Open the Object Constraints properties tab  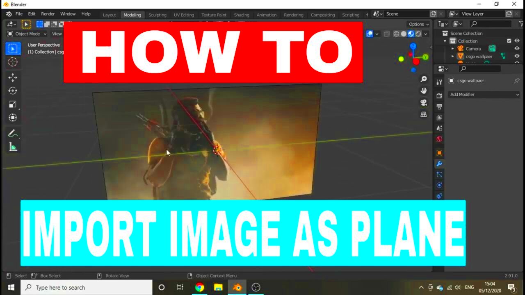coord(439,196)
